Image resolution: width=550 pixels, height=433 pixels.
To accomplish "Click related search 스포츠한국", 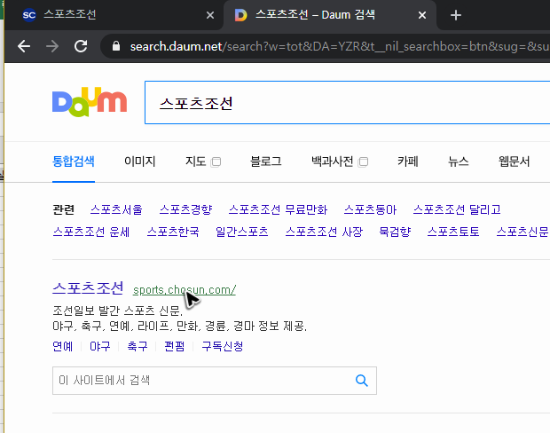I will pyautogui.click(x=173, y=232).
